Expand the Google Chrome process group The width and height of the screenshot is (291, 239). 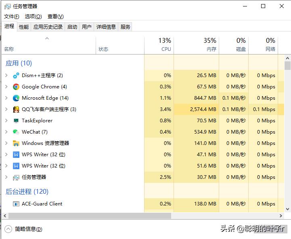[x=6, y=87]
